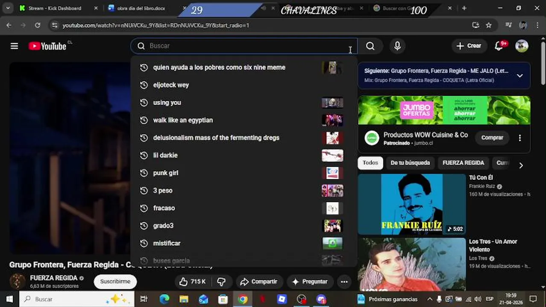Go to the YouTube home logo

pyautogui.click(x=47, y=46)
